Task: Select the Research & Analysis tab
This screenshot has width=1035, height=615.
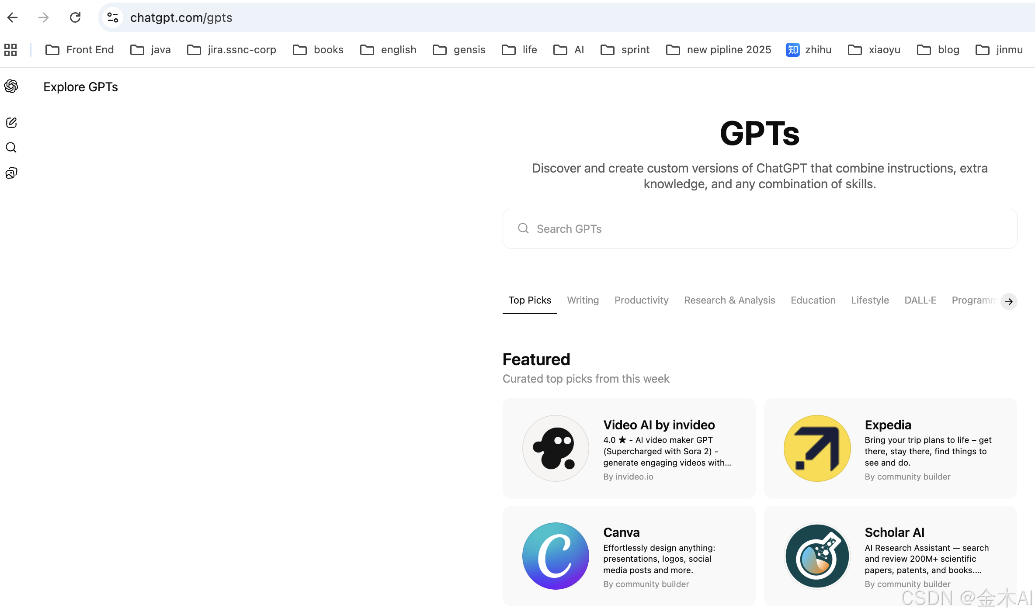Action: [x=729, y=301]
